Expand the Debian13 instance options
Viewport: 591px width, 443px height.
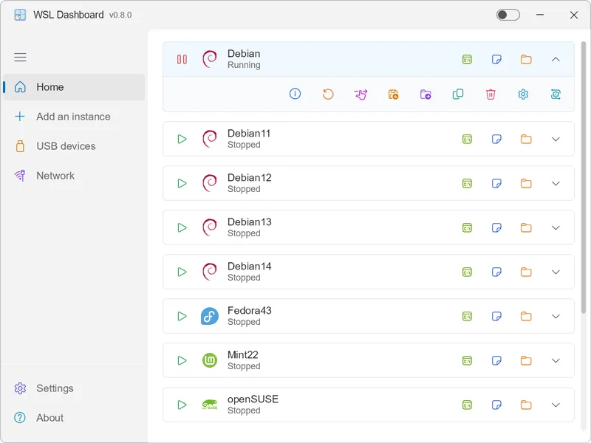pos(556,227)
